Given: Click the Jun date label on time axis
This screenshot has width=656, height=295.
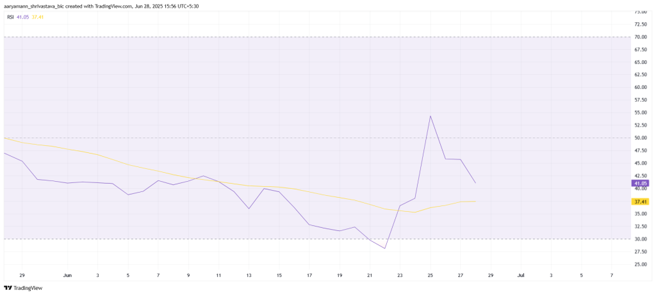Looking at the screenshot, I should (x=67, y=275).
